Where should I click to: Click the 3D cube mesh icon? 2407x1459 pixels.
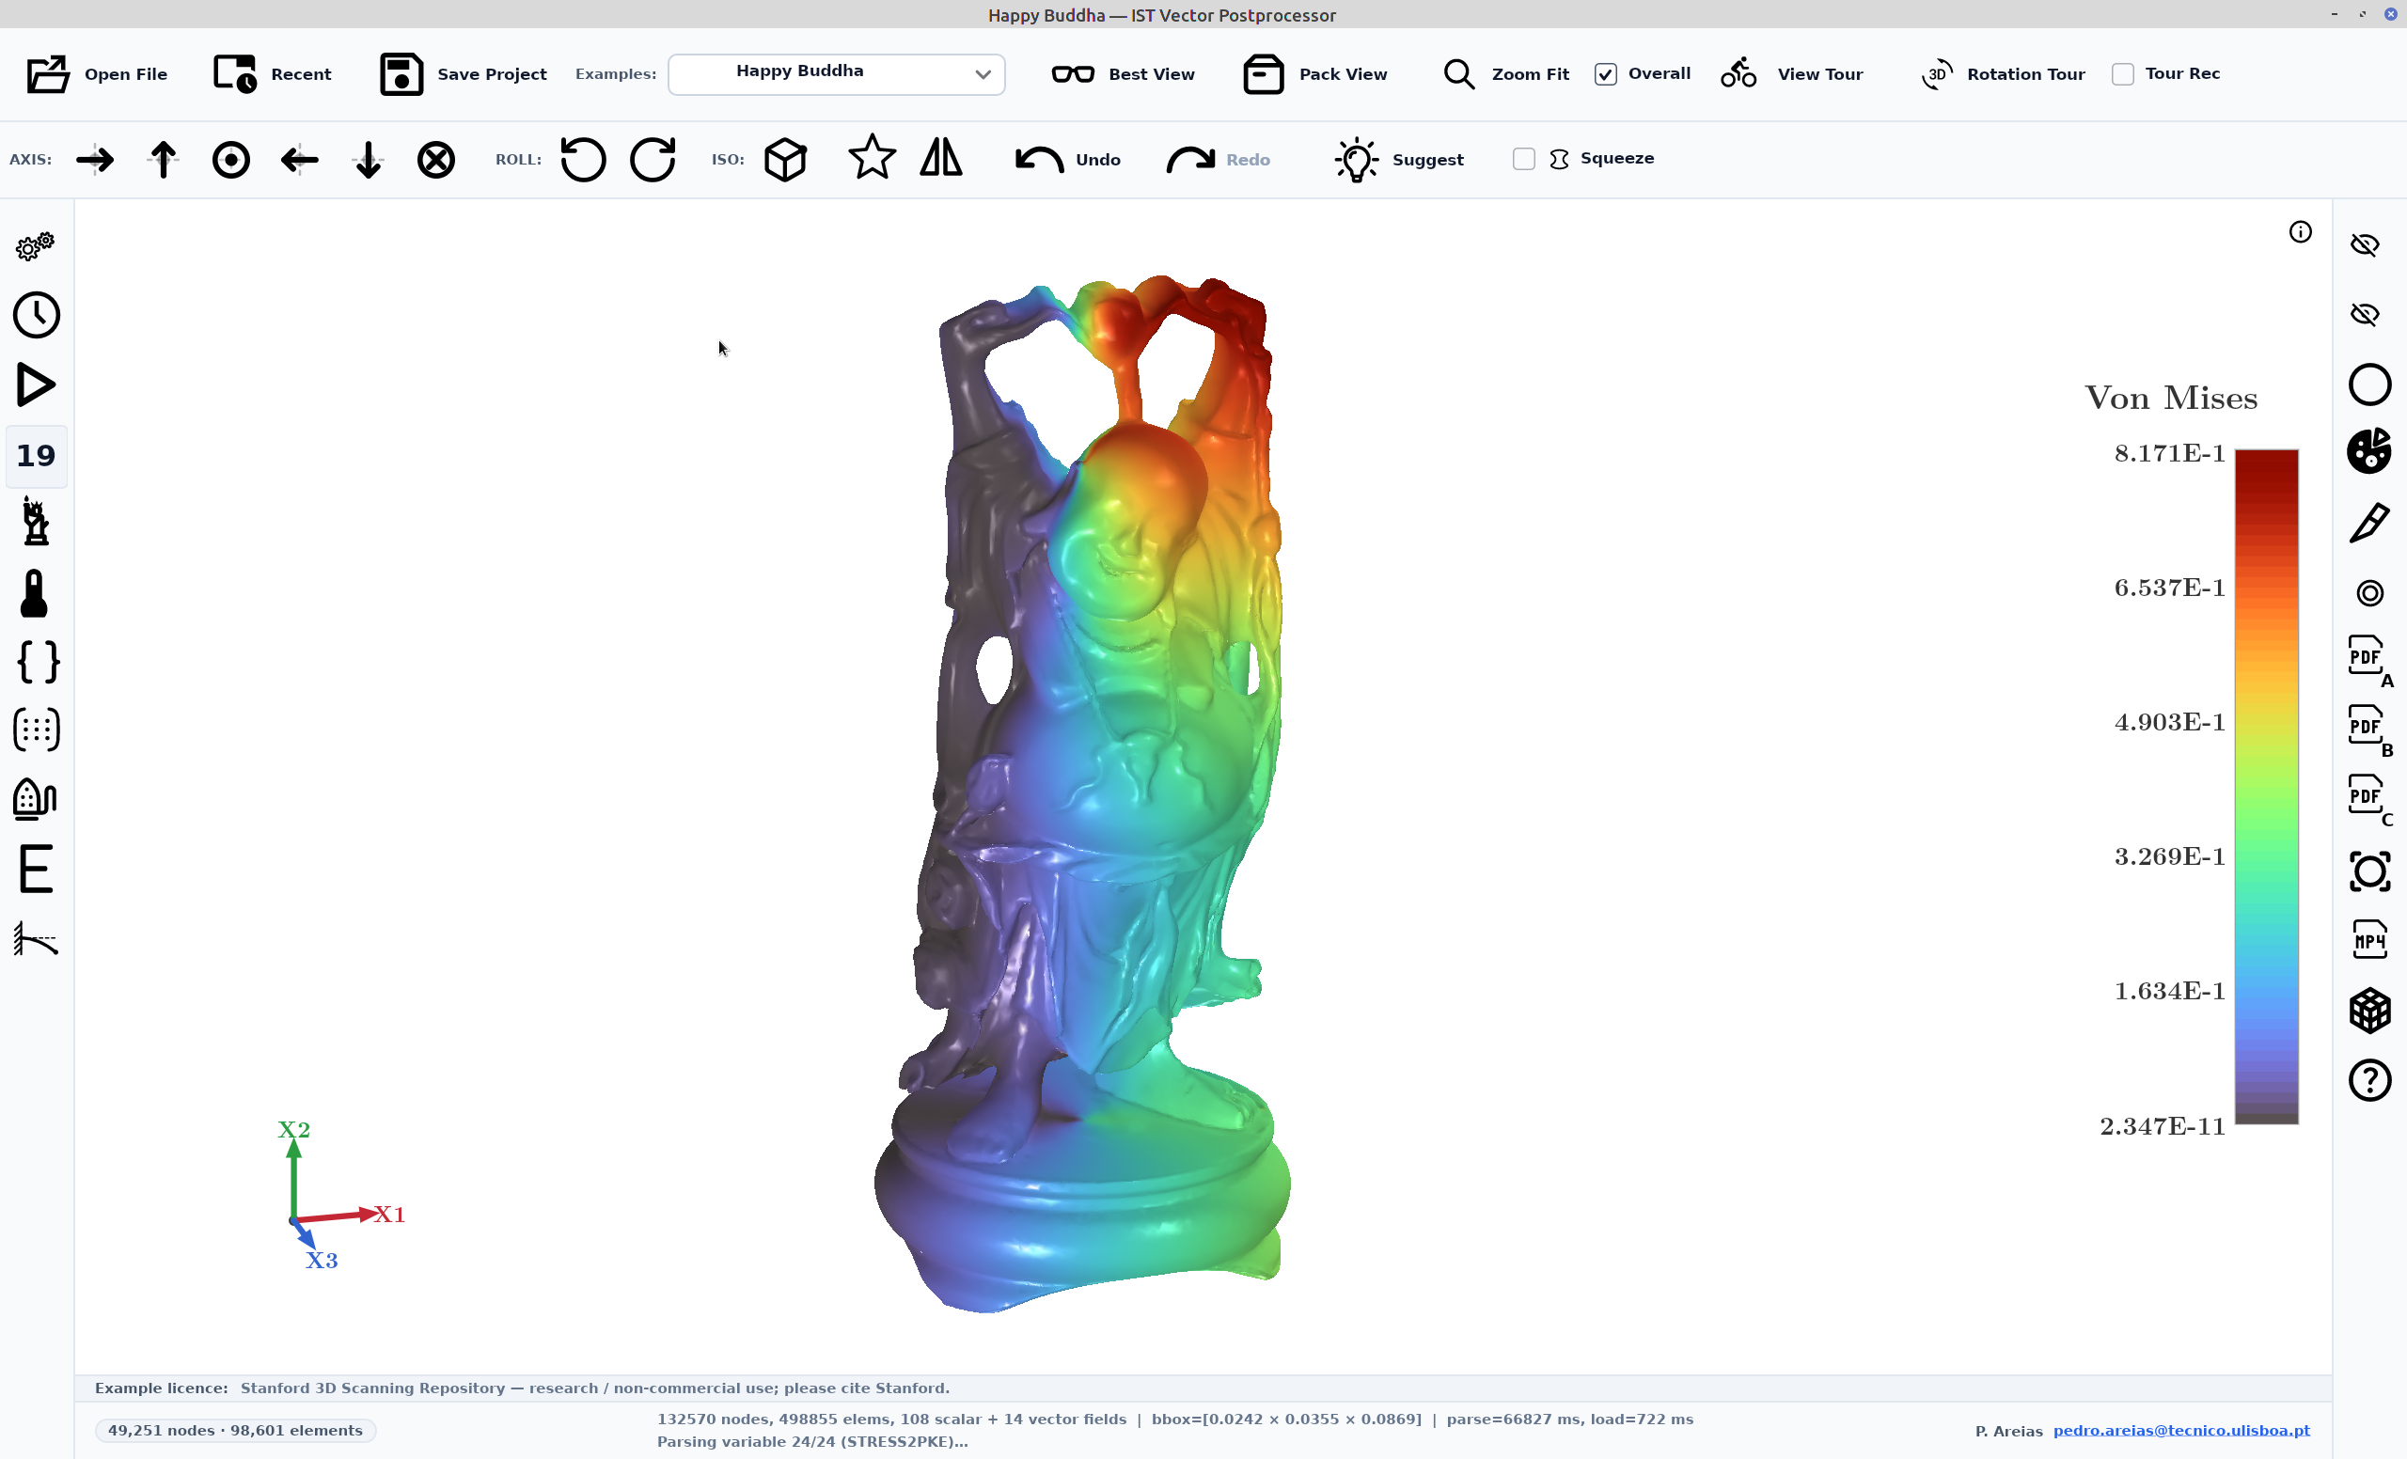point(2368,1010)
